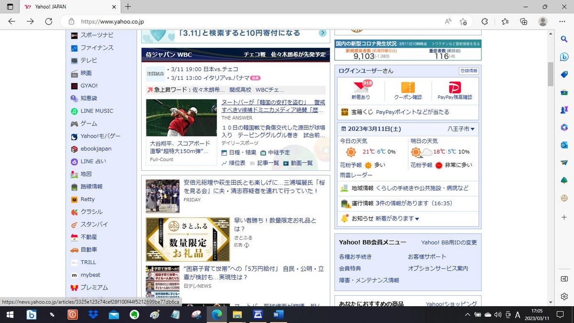Open Outlook icon in Edge sidebar
This screenshot has width=574, height=323.
click(x=564, y=145)
